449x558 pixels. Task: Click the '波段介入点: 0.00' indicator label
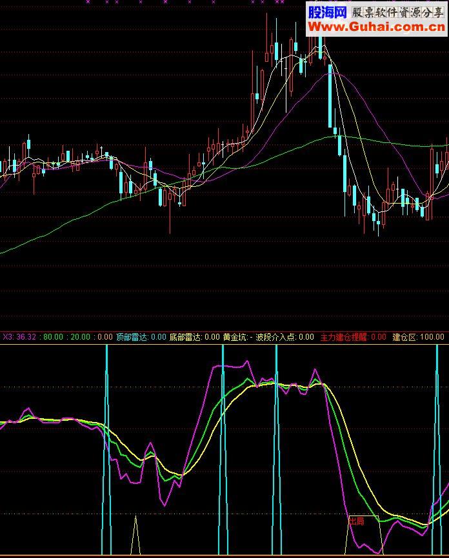pos(284,336)
